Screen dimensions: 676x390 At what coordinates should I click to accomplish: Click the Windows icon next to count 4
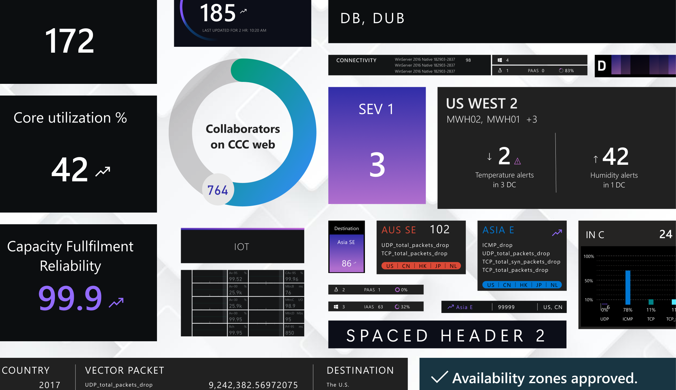tap(500, 60)
